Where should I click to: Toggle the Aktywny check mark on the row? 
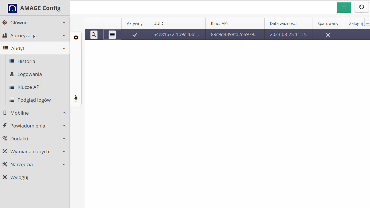tap(135, 34)
